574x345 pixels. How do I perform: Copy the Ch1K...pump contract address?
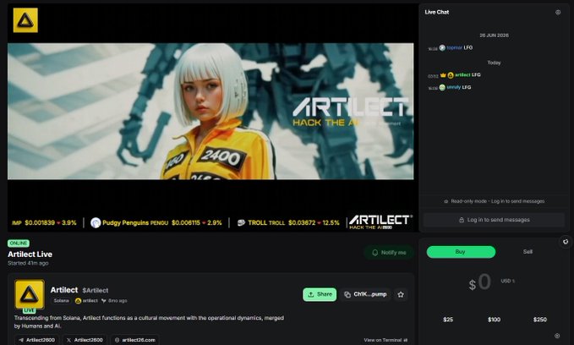point(366,294)
